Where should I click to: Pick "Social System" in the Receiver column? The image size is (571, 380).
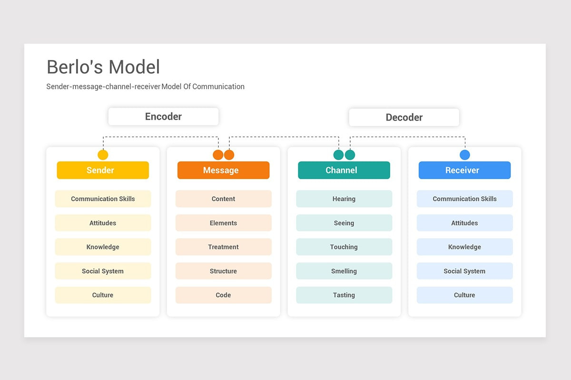click(x=465, y=271)
